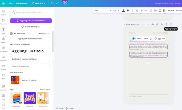182x110 pixels.
Task: Duplicate page 6
Action: click(162, 24)
